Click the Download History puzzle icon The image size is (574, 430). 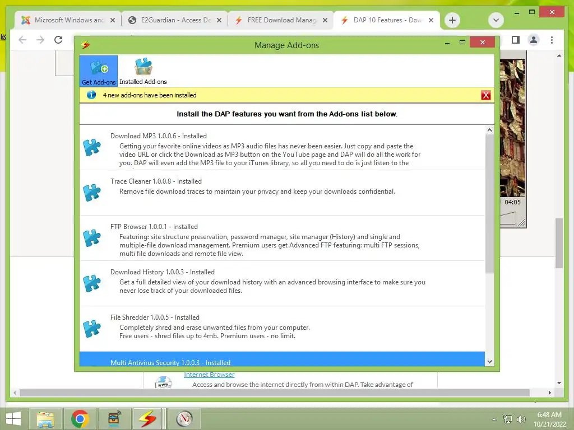pyautogui.click(x=91, y=283)
